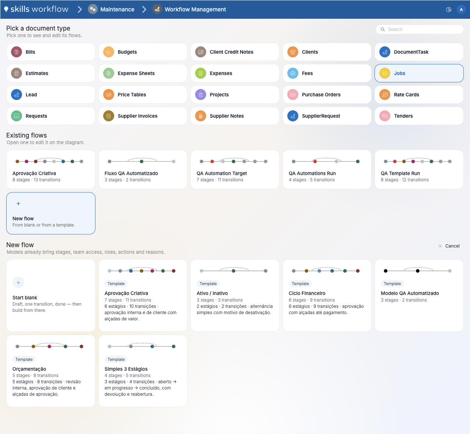Click the Expense Sheets icon
Image resolution: width=470 pixels, height=434 pixels.
pos(109,73)
